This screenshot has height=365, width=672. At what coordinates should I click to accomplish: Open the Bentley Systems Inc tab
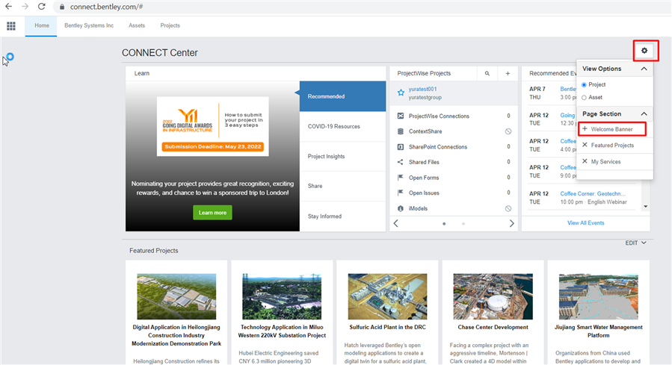click(89, 25)
